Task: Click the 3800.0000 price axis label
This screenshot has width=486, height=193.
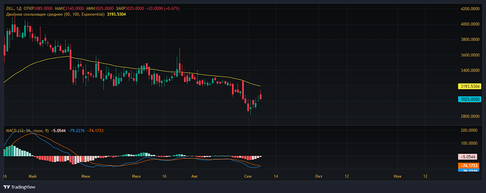Action: pyautogui.click(x=469, y=39)
